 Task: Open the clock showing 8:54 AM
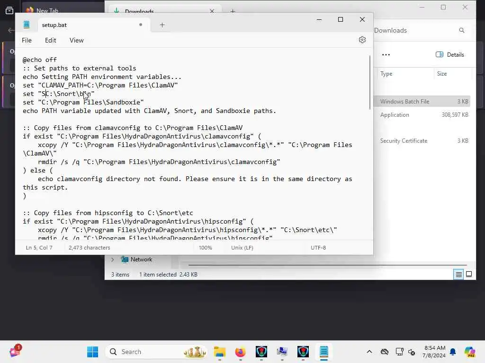434,352
